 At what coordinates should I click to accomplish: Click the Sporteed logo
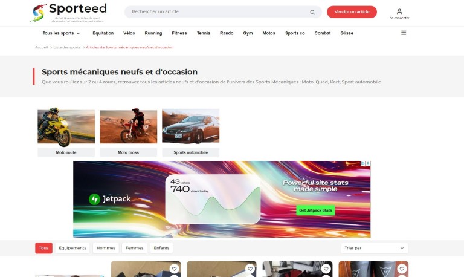pos(68,12)
